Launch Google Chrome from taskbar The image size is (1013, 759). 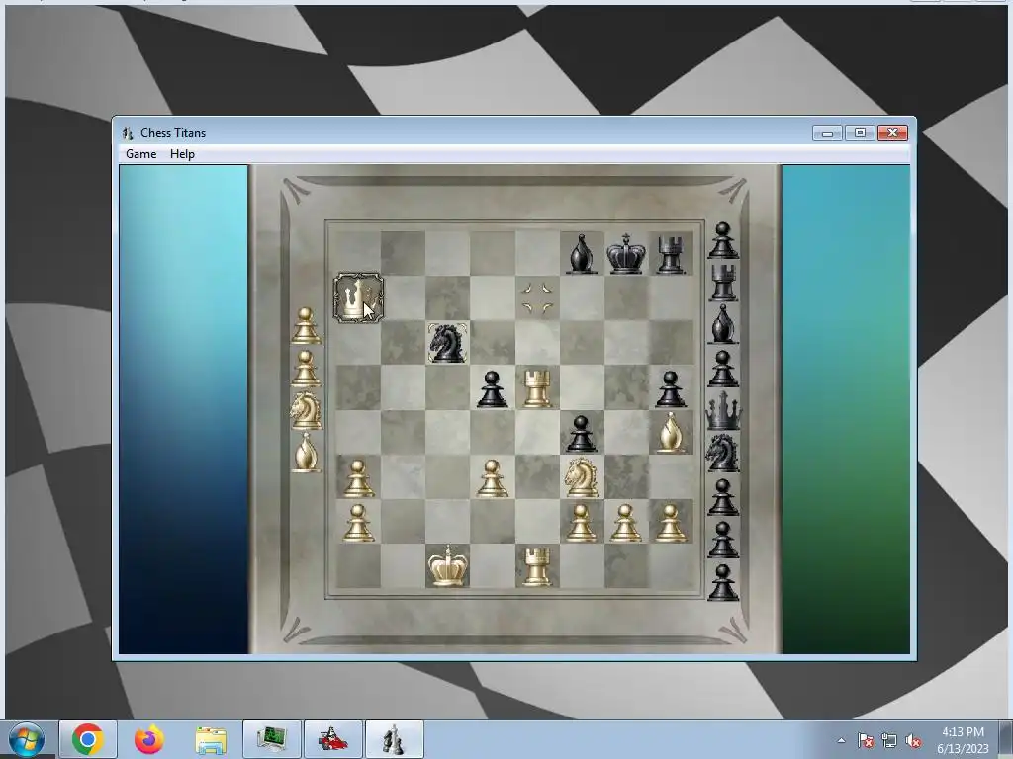pos(88,739)
